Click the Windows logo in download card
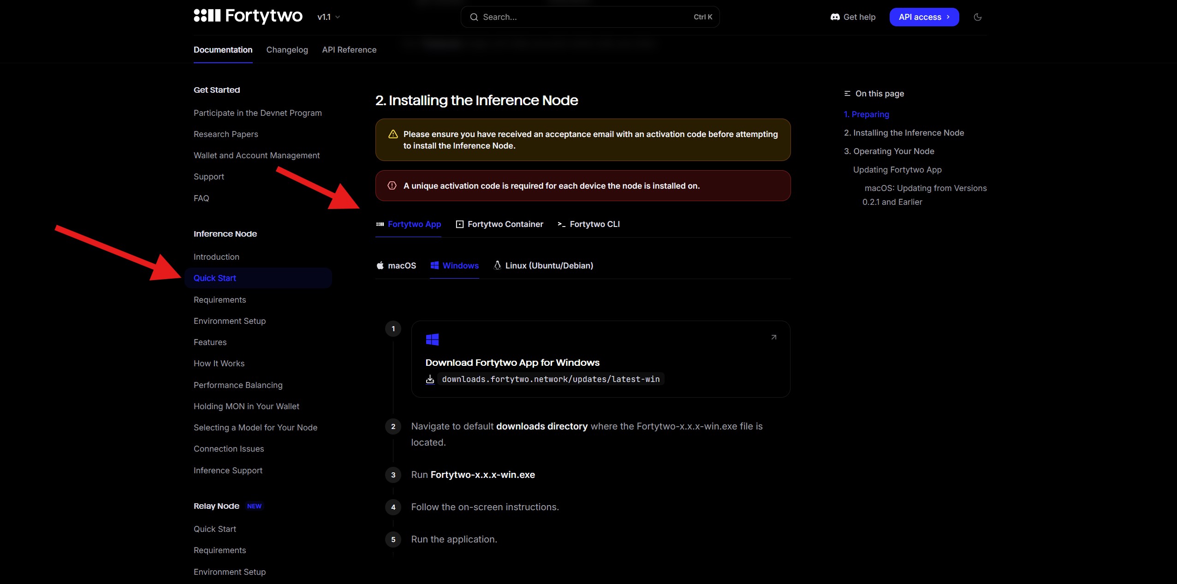Viewport: 1177px width, 584px height. [432, 340]
